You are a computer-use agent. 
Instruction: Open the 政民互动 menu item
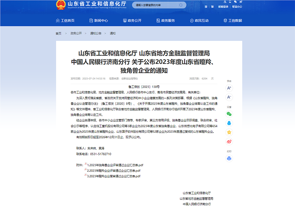coord(199,21)
